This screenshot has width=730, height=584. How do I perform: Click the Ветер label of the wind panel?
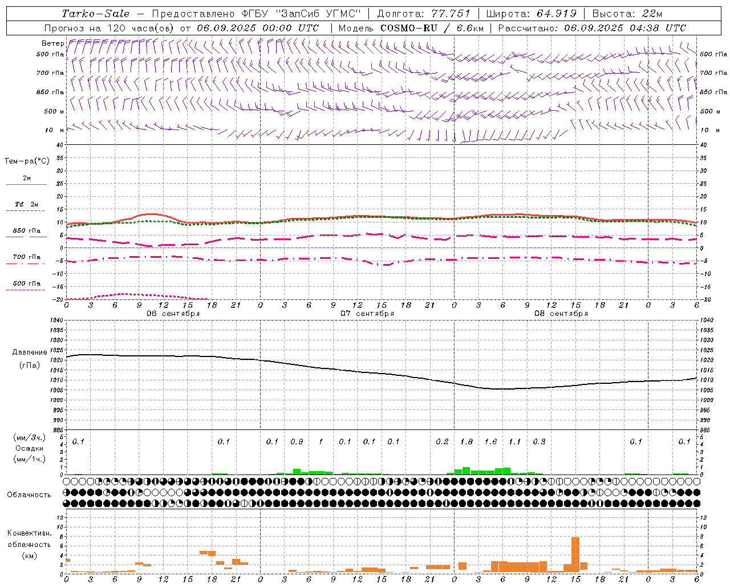tap(52, 43)
